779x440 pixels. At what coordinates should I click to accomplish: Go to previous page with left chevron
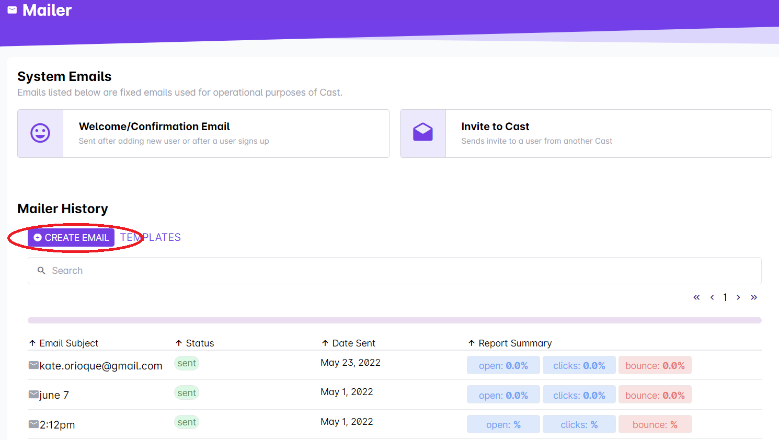coord(712,297)
